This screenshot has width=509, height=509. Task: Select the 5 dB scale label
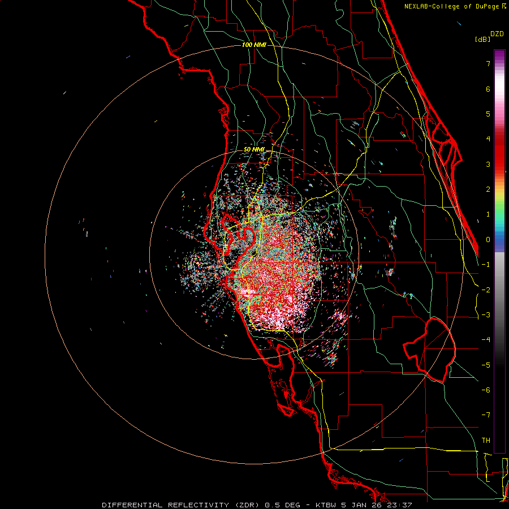pos(488,114)
